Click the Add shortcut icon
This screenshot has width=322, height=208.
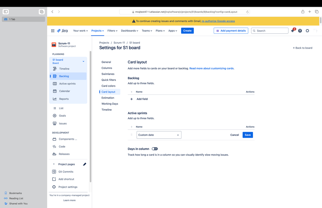[54, 179]
